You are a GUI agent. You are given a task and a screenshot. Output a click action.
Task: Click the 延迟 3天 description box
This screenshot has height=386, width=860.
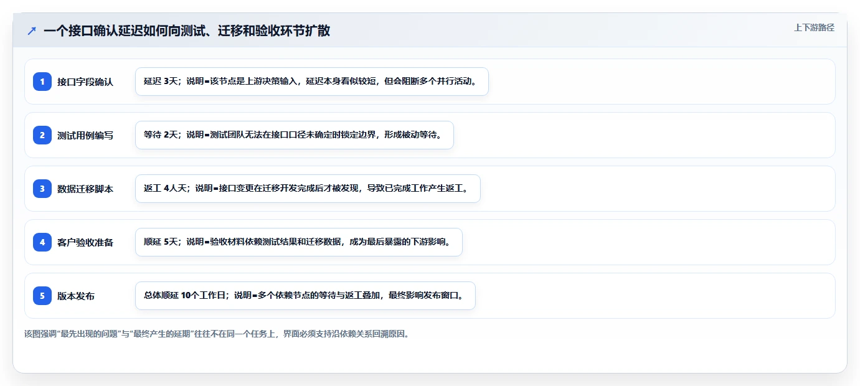pos(312,82)
